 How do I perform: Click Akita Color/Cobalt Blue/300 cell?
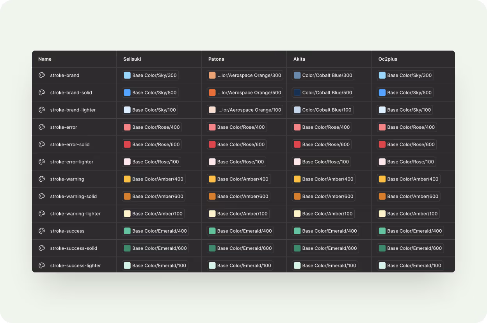[x=323, y=75]
